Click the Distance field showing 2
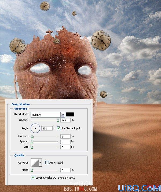The width and height of the screenshot is (161, 192). (65, 136)
